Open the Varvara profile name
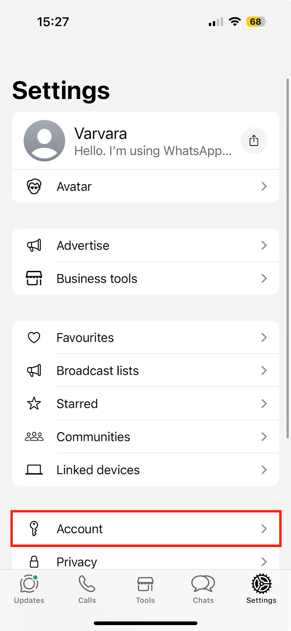Viewport: 291px width, 631px height. click(101, 134)
